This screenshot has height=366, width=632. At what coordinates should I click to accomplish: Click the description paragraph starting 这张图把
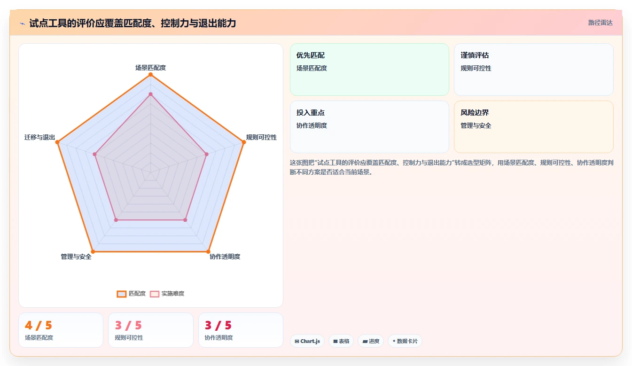[x=452, y=167]
